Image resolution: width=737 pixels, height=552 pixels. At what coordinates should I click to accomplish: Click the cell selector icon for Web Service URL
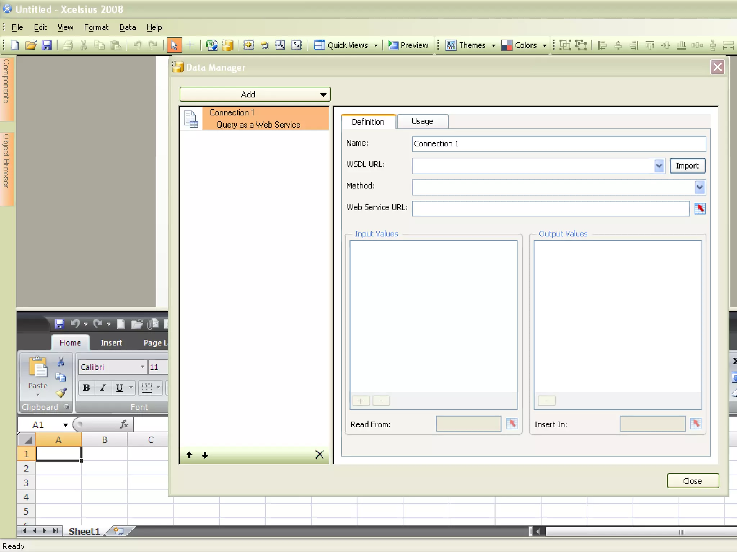click(700, 208)
